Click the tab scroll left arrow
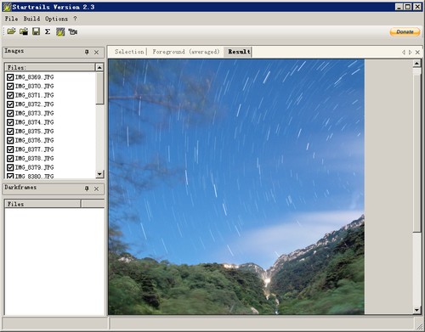 [x=404, y=52]
